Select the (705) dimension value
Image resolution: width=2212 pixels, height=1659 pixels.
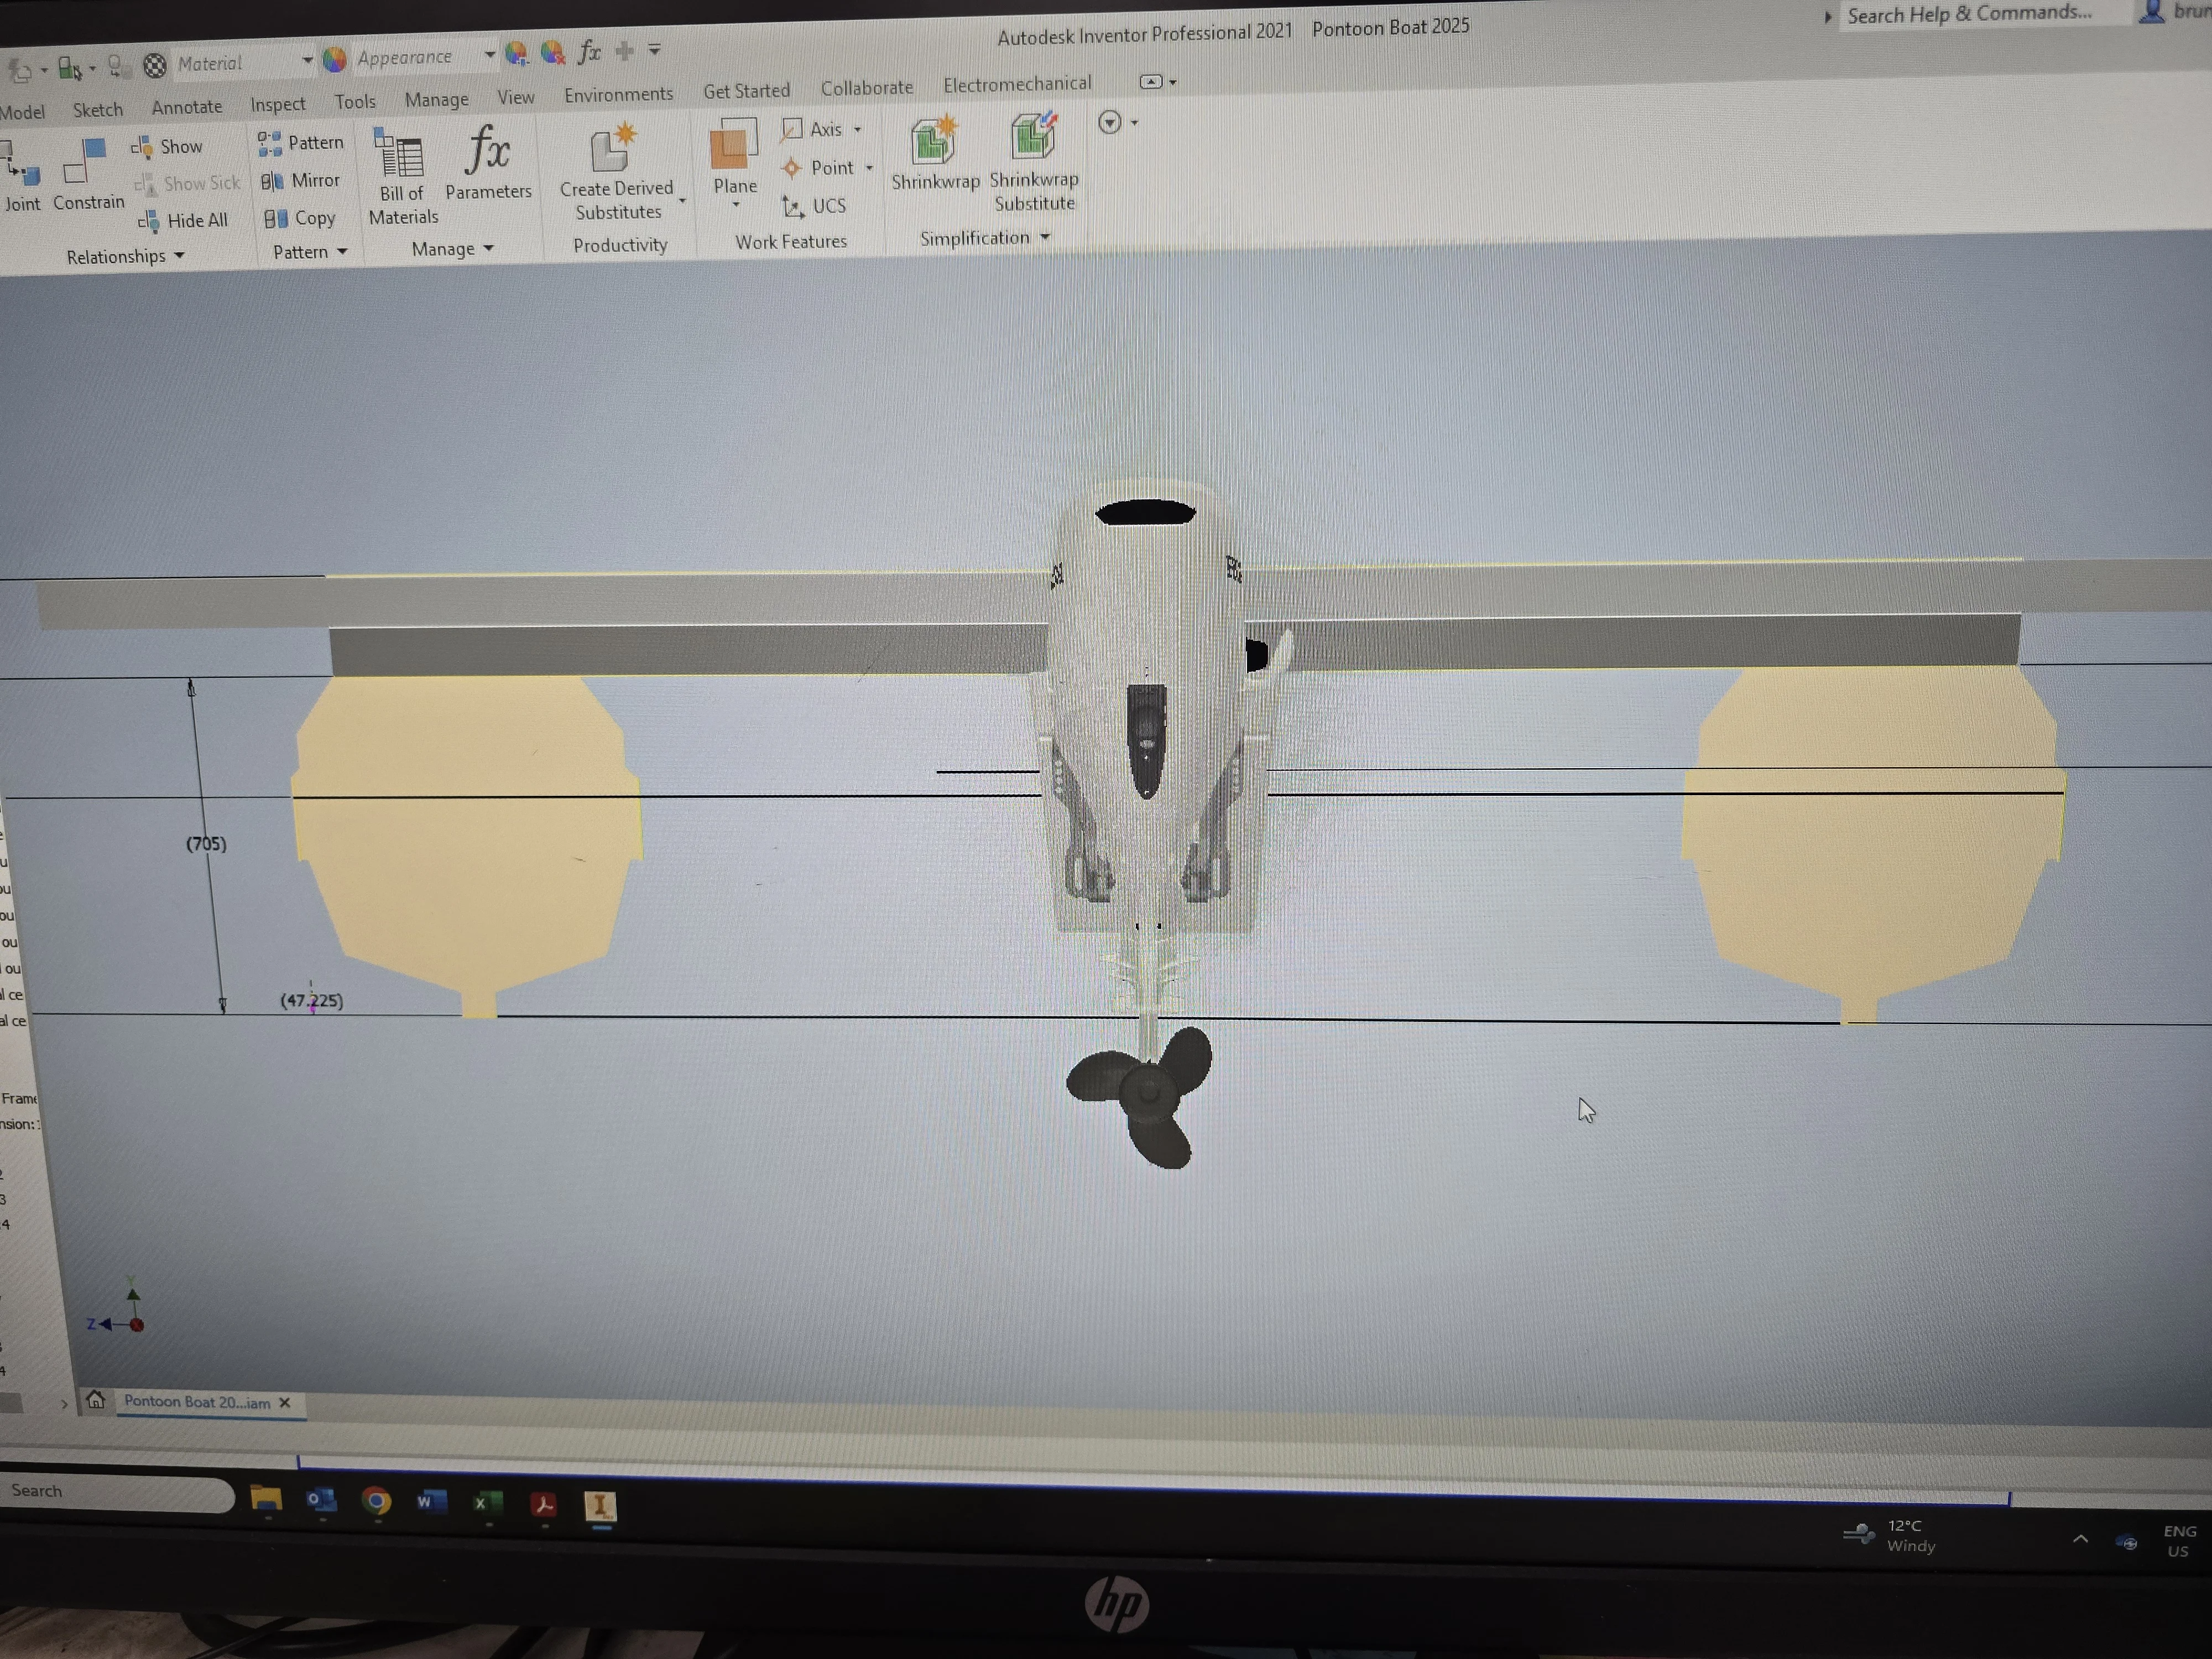click(x=206, y=843)
